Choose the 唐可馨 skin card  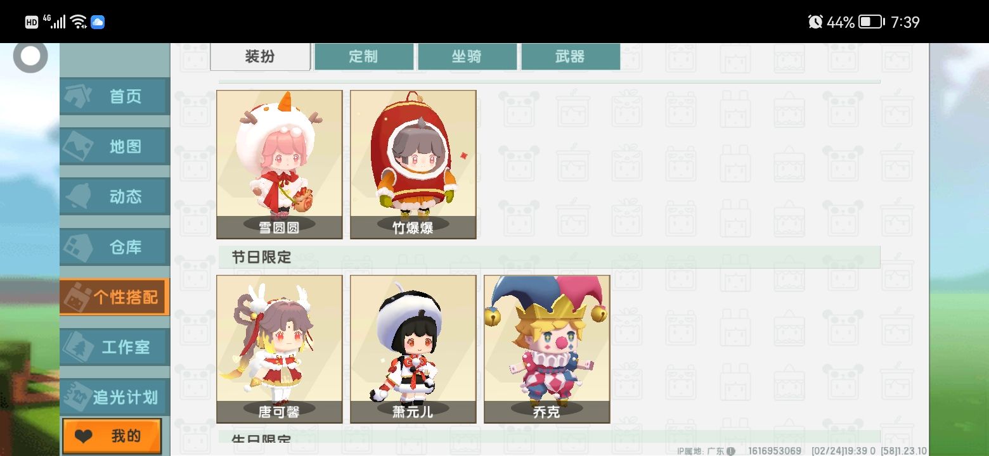280,349
